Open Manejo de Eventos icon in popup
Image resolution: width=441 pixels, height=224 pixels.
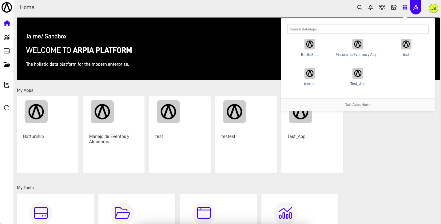358,44
